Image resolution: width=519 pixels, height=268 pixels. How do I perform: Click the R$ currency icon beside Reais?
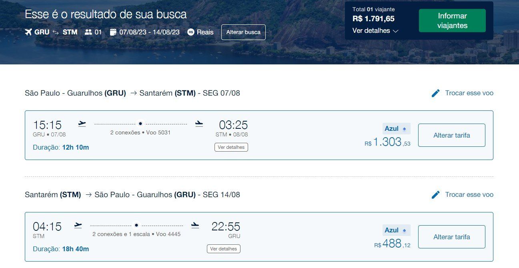[191, 32]
